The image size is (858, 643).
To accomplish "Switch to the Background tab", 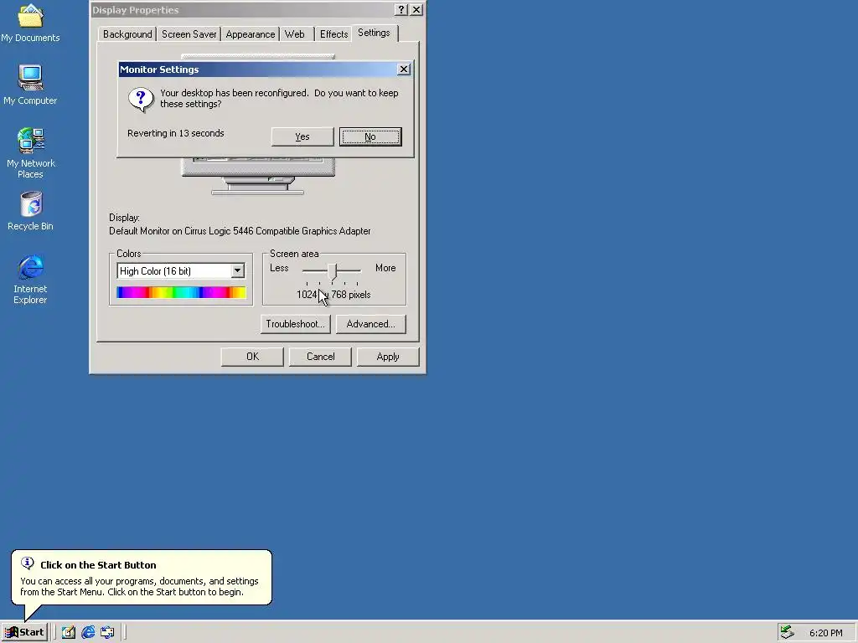I will [x=127, y=34].
